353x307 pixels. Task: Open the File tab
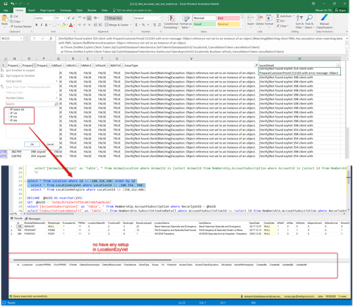pos(6,11)
